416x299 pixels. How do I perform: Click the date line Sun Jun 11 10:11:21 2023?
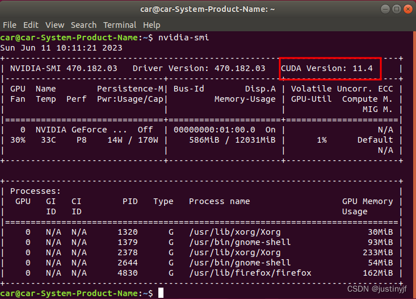[61, 48]
